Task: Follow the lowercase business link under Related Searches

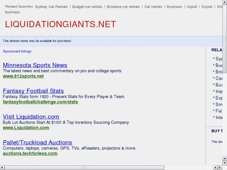Action: [x=12, y=12]
